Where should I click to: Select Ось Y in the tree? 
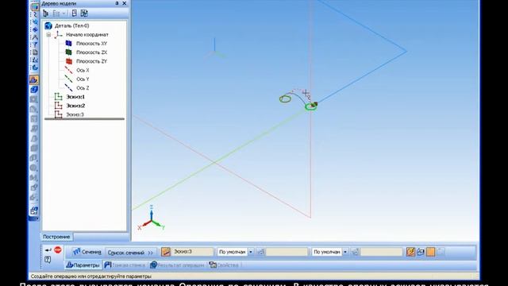(x=83, y=79)
